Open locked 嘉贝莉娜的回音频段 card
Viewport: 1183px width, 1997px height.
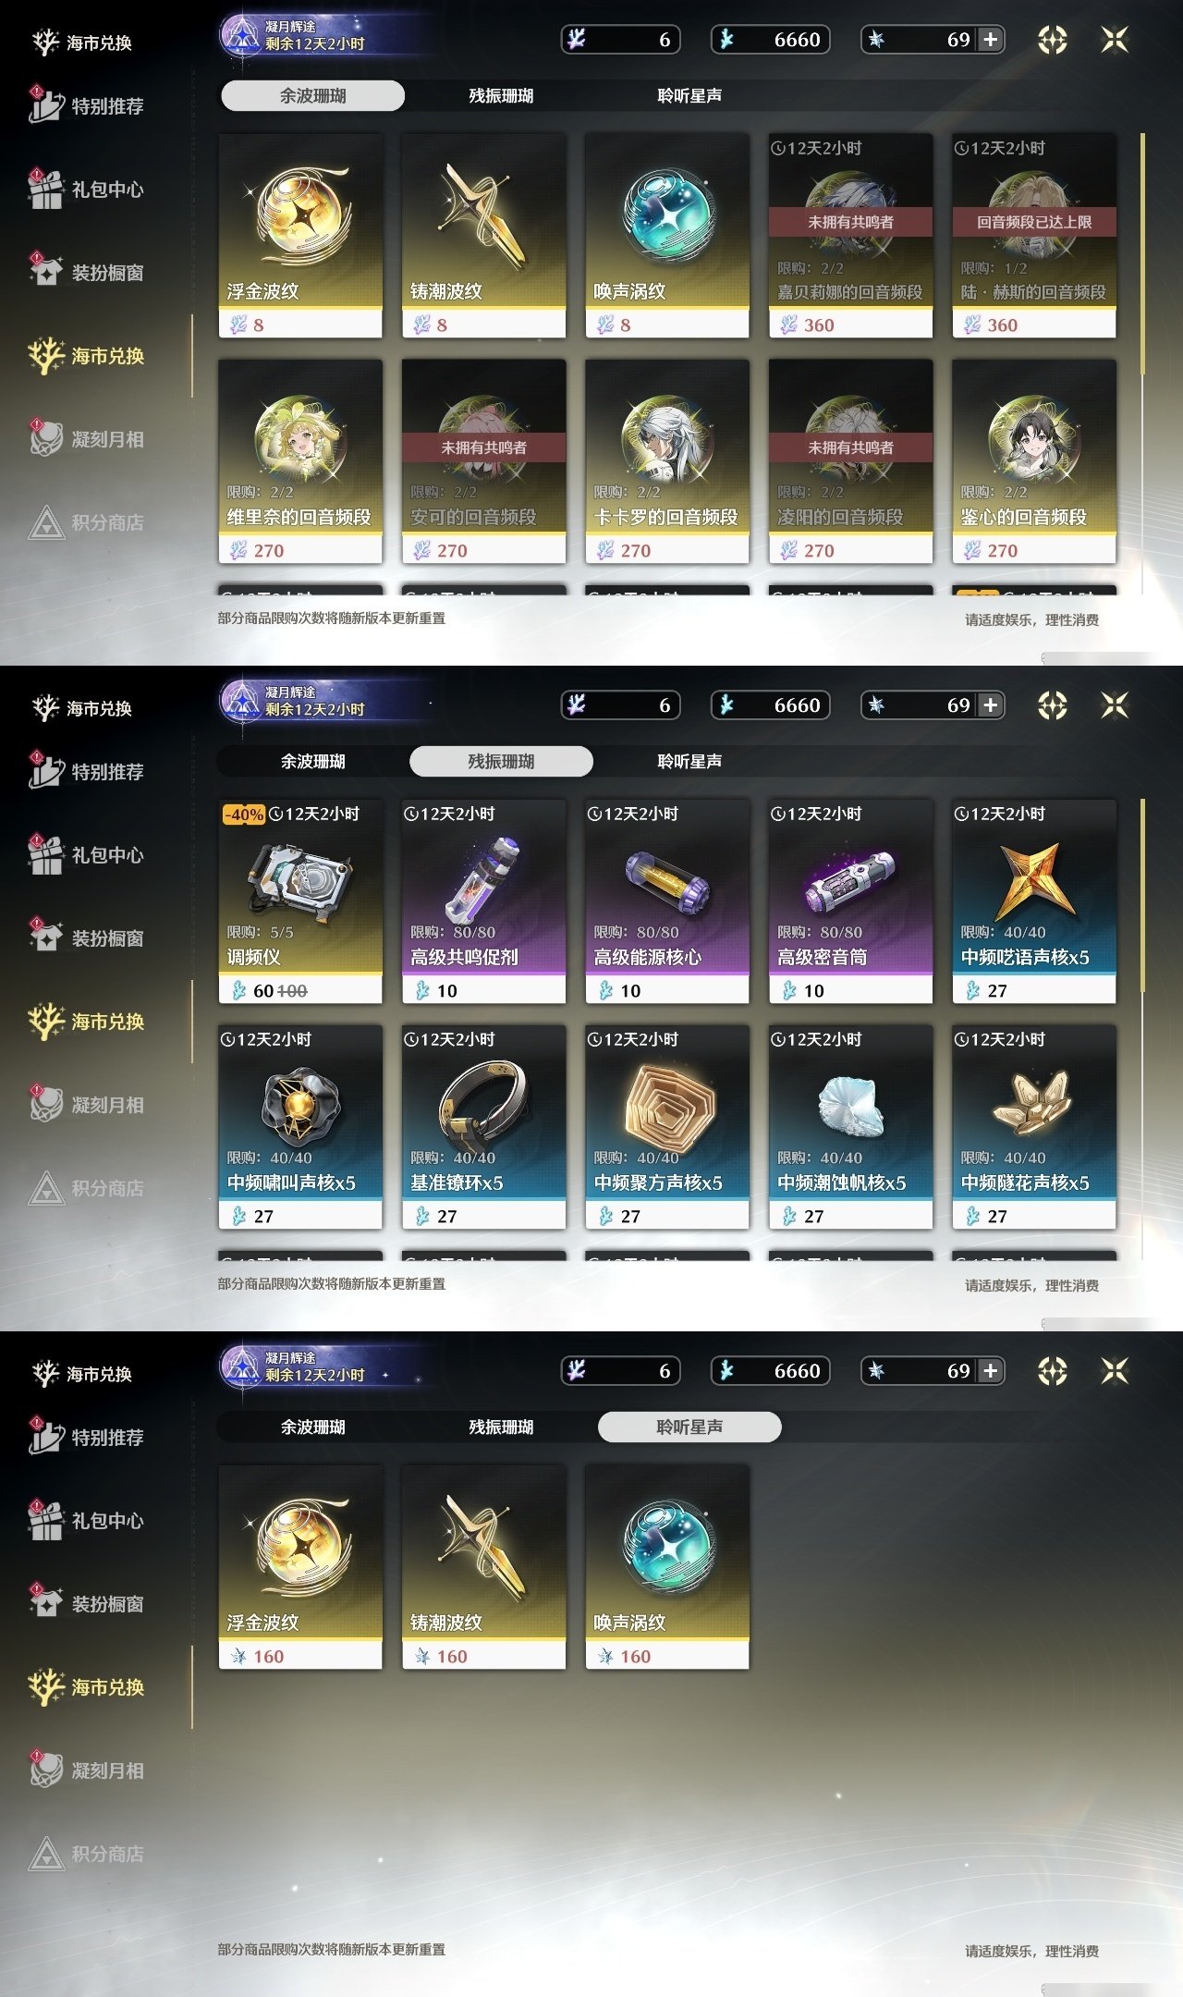pyautogui.click(x=850, y=236)
